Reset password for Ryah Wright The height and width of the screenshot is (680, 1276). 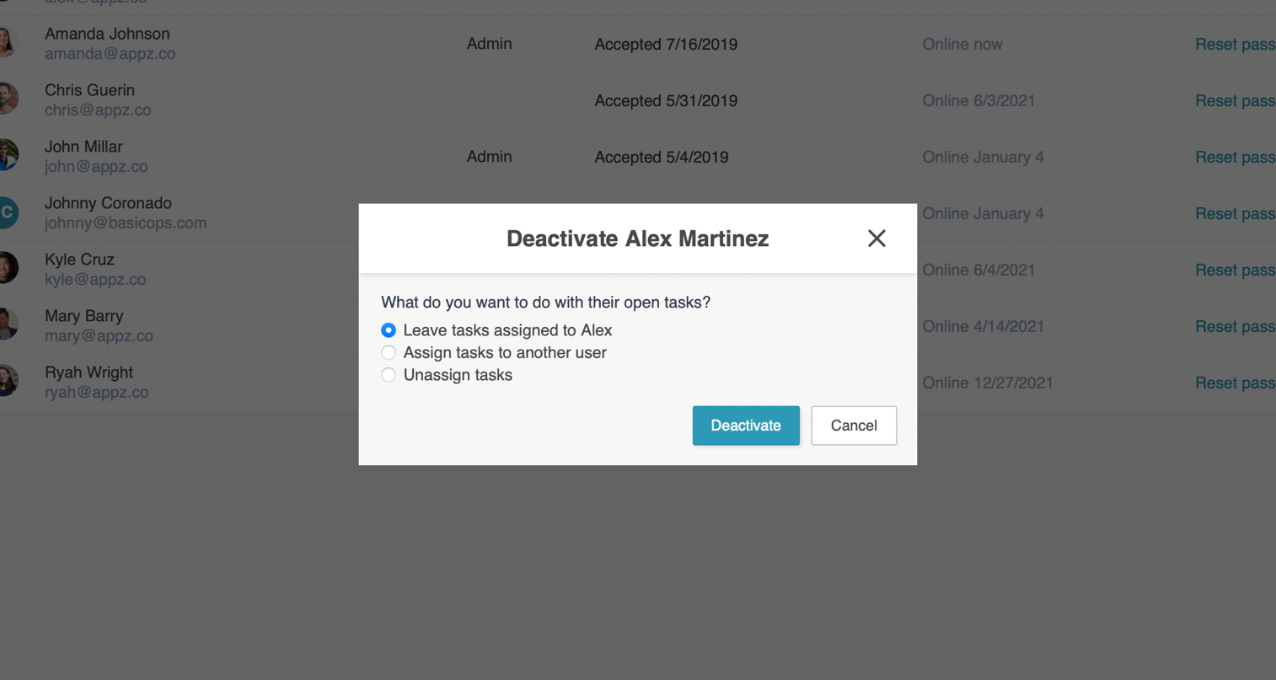coord(1236,383)
